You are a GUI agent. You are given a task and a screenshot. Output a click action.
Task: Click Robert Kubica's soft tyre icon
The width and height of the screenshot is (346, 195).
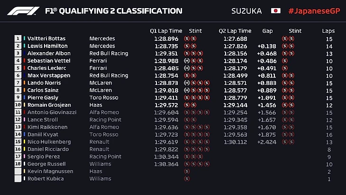coord(186,179)
